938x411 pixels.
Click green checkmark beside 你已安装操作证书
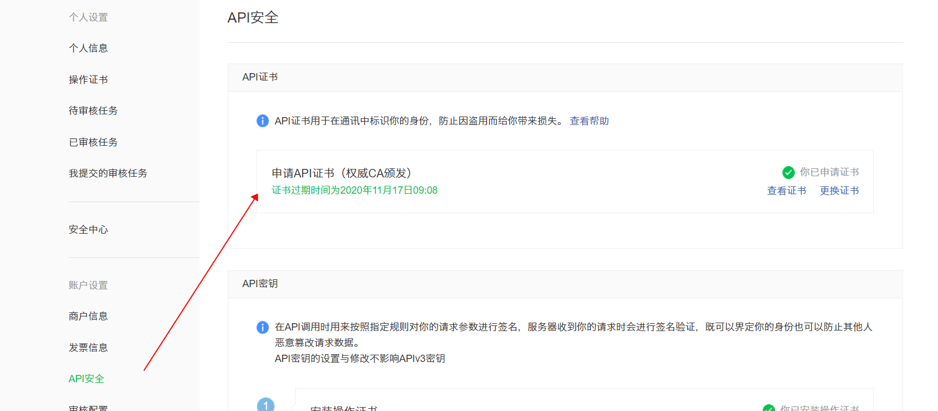click(x=769, y=408)
